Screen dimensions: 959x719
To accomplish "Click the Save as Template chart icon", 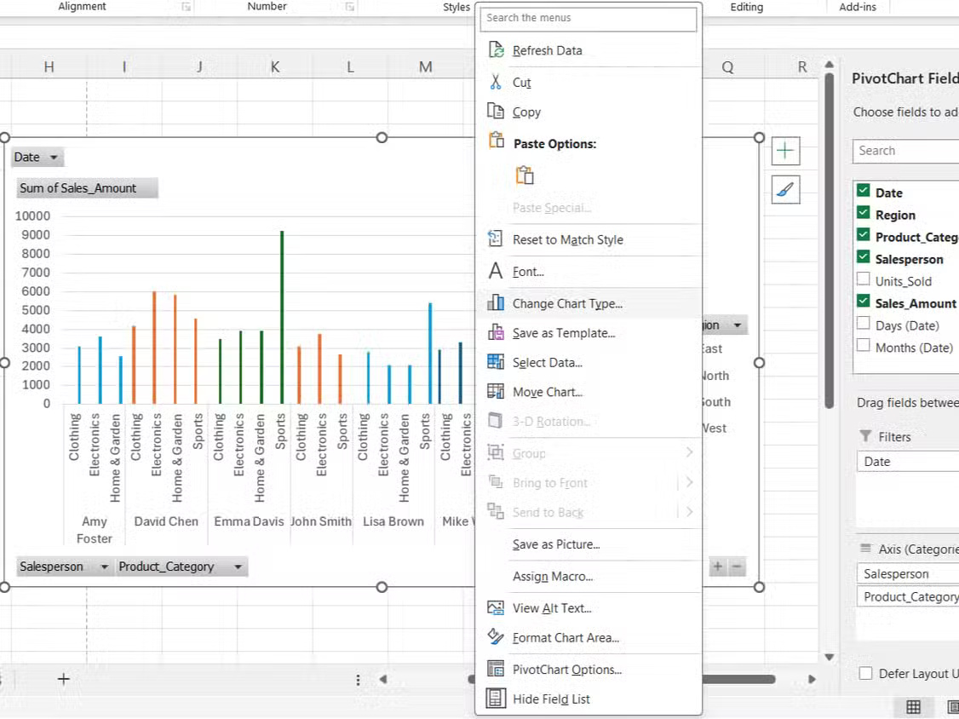I will click(x=497, y=332).
